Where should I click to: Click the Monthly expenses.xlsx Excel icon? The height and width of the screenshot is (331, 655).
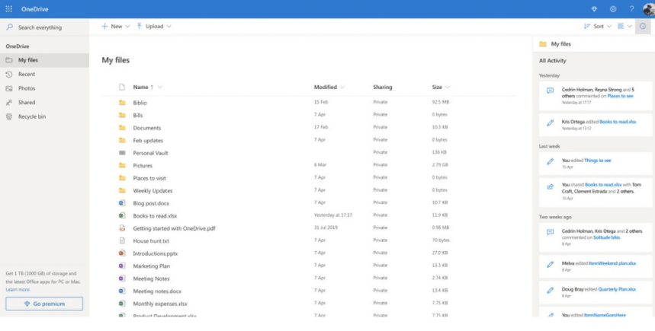point(122,304)
